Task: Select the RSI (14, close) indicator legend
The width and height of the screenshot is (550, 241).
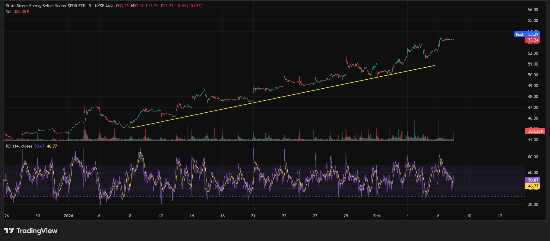Action: tap(19, 146)
